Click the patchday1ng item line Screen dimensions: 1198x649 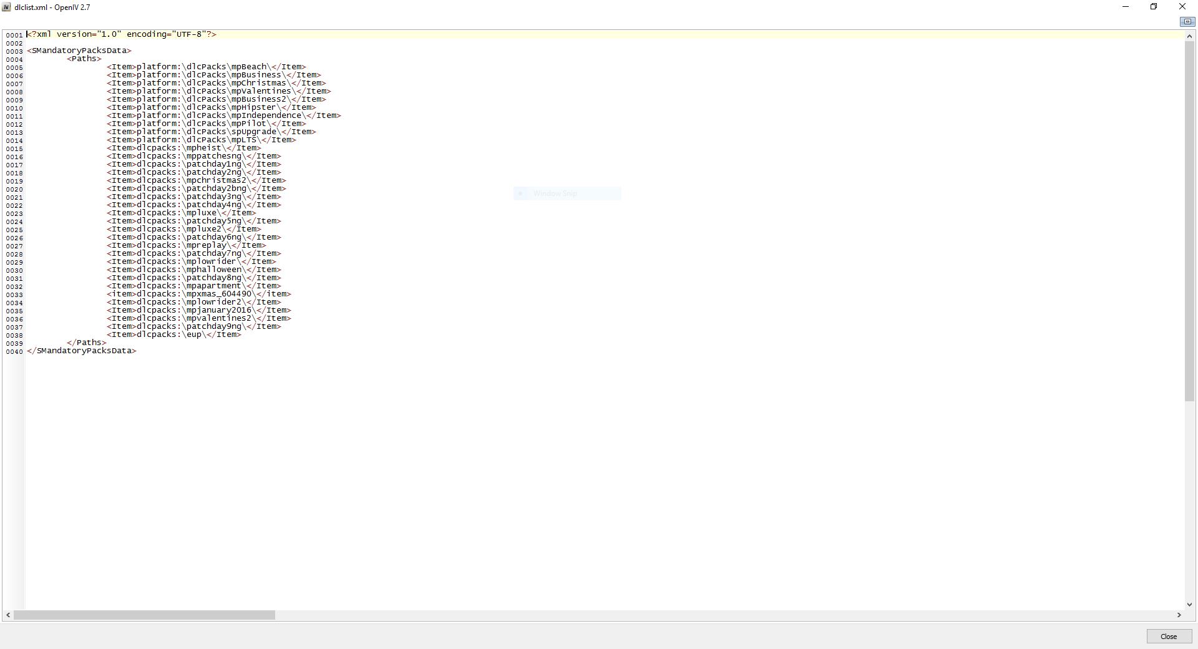pos(194,164)
